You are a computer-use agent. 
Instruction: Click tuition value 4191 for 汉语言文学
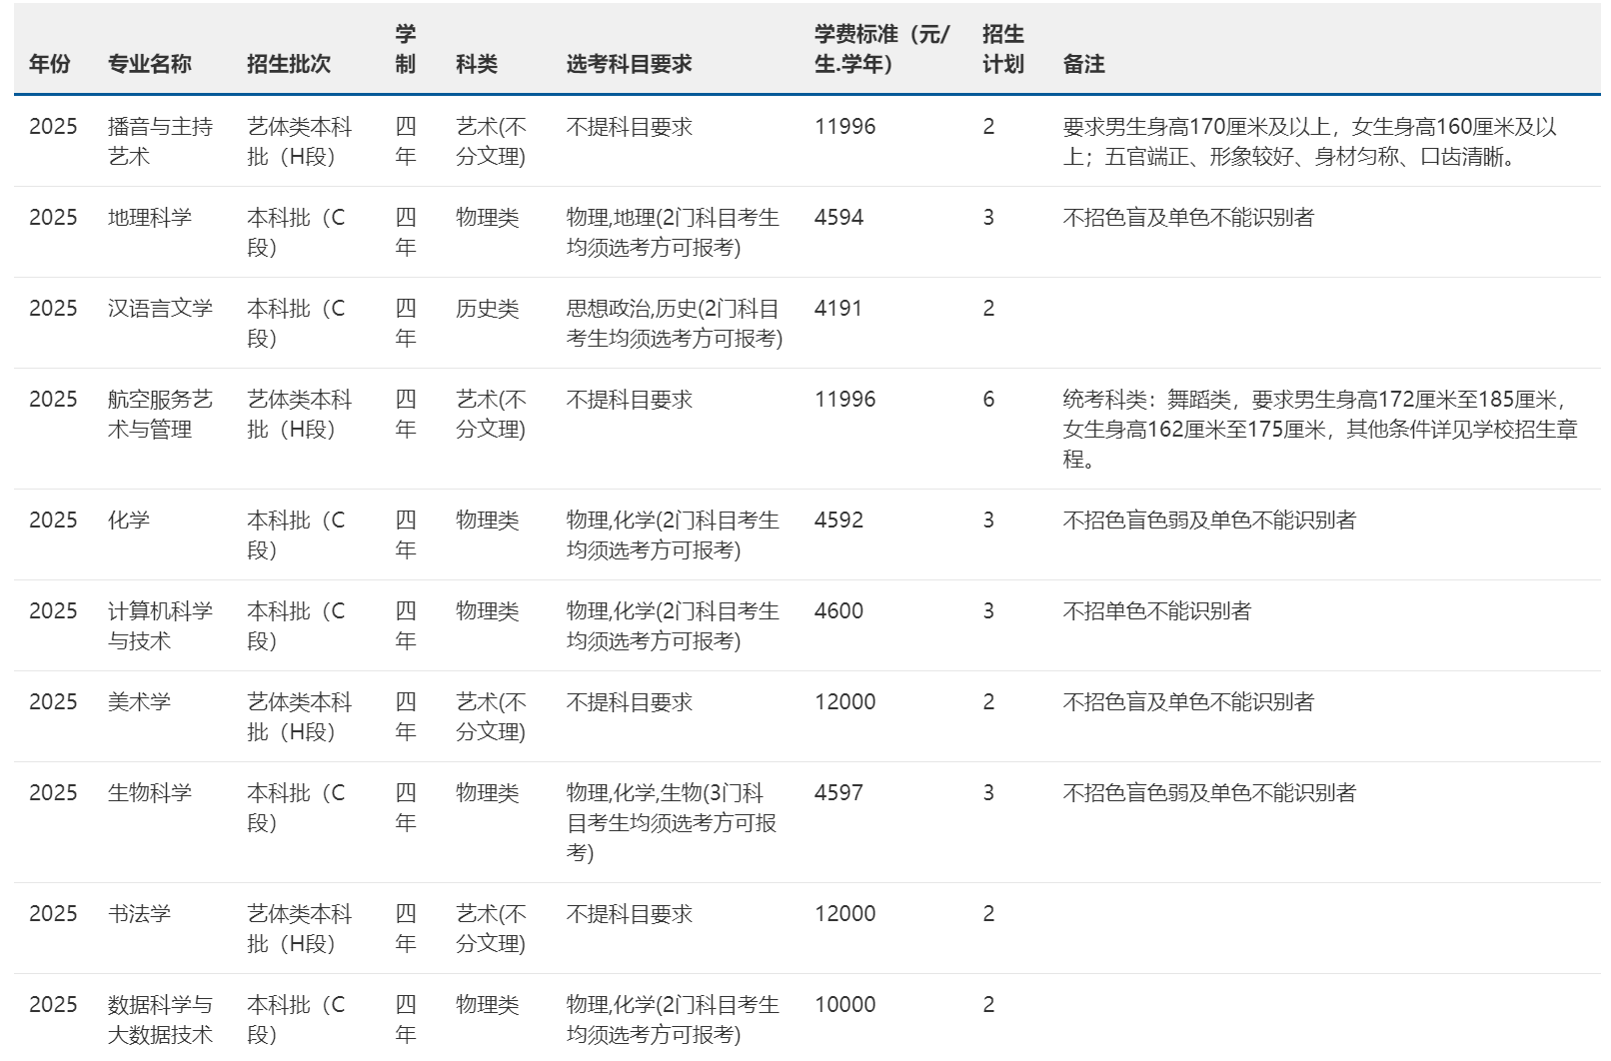[838, 309]
